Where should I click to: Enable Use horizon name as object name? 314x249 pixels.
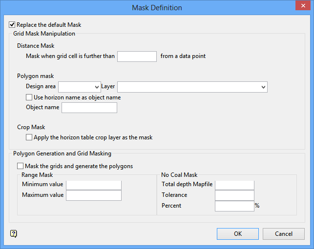pos(29,97)
